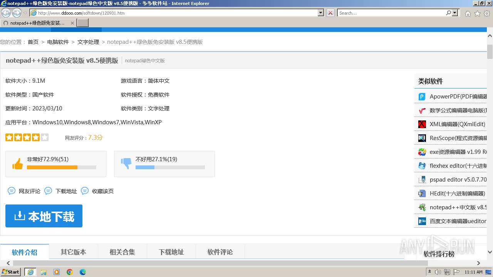Screen dimensions: 493x277
Task: Click the 本地下载 download button
Action: point(44,216)
